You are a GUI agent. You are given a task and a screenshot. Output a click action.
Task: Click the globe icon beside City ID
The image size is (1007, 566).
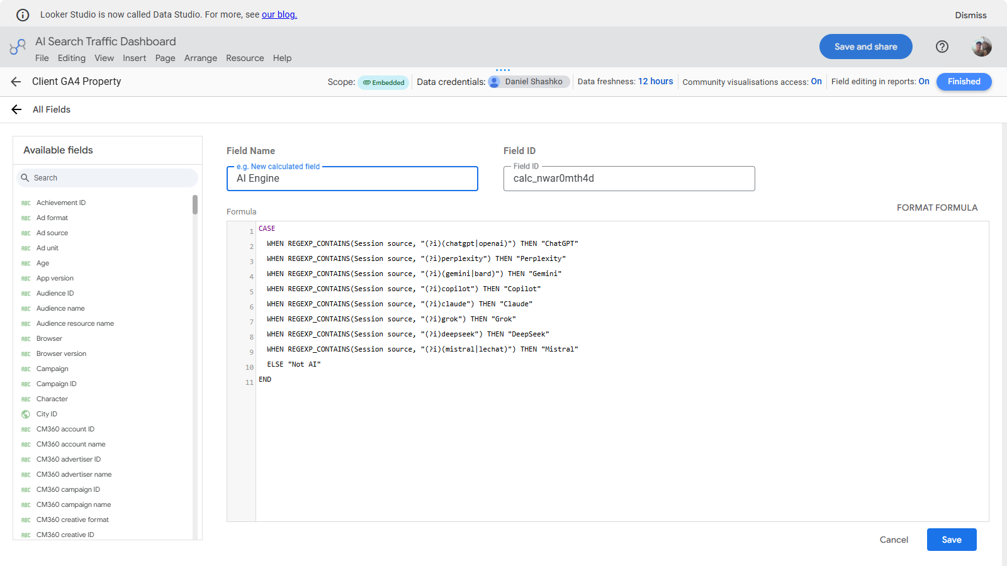click(x=26, y=414)
